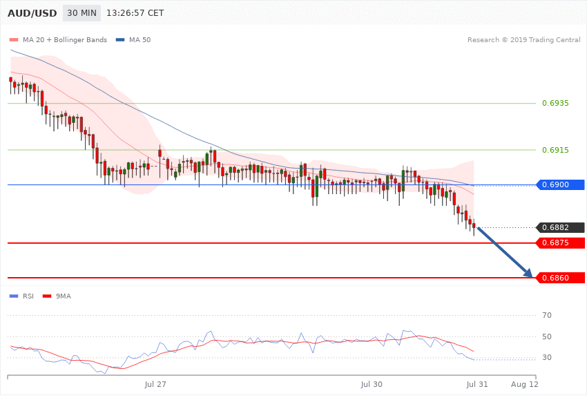
Task: Click the AUD/USD symbol title
Action: coord(32,13)
